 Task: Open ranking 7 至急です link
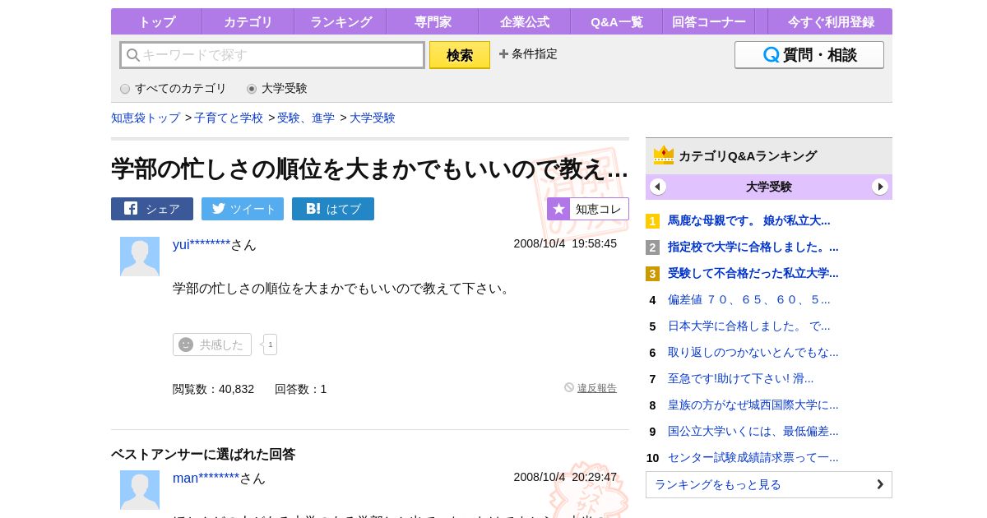click(741, 378)
